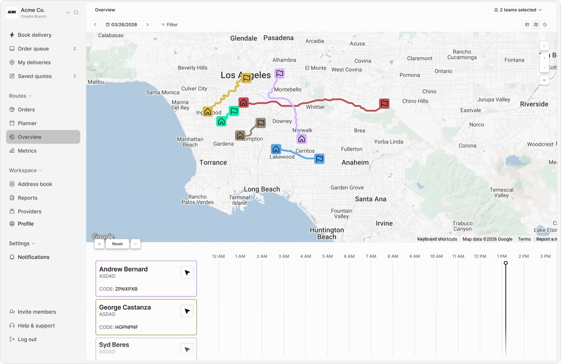The width and height of the screenshot is (561, 364).
Task: Click the fit-to-bounds icon on the map
Action: pos(544,46)
